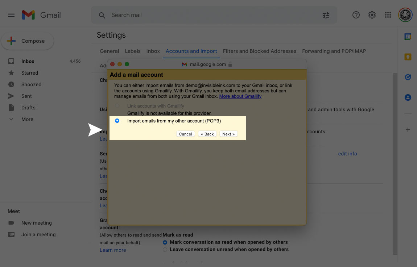Image resolution: width=417 pixels, height=267 pixels.
Task: Click the Cancel button in dialog
Action: (x=185, y=134)
